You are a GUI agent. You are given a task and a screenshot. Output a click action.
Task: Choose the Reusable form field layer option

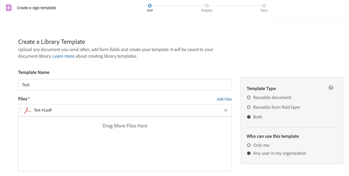point(249,107)
